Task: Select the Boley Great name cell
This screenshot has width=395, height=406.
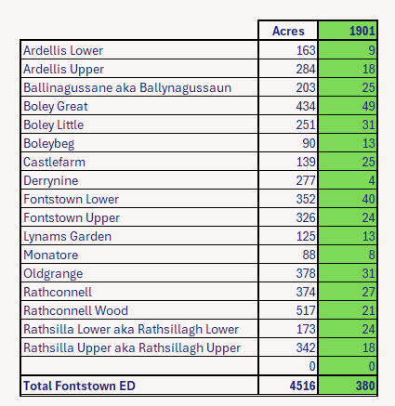Action: point(139,106)
